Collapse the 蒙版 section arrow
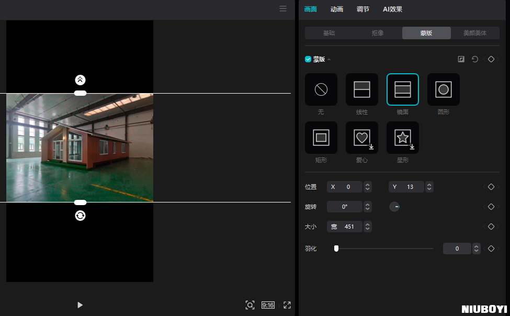The height and width of the screenshot is (316, 510). (329, 60)
